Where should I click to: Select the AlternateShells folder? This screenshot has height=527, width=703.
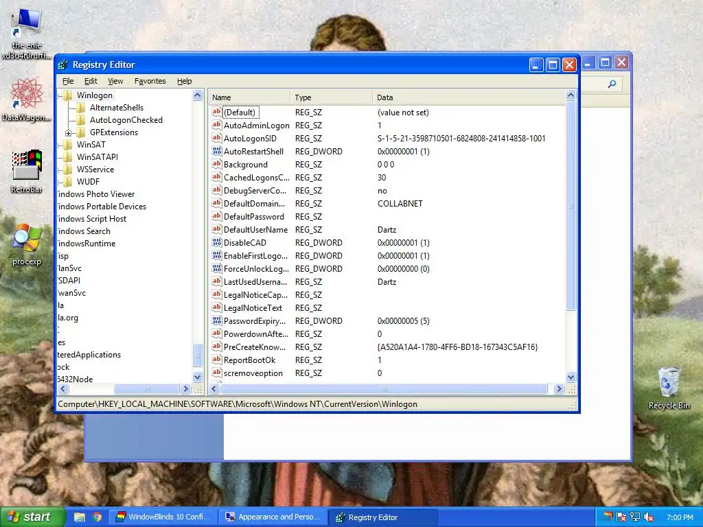pyautogui.click(x=117, y=108)
